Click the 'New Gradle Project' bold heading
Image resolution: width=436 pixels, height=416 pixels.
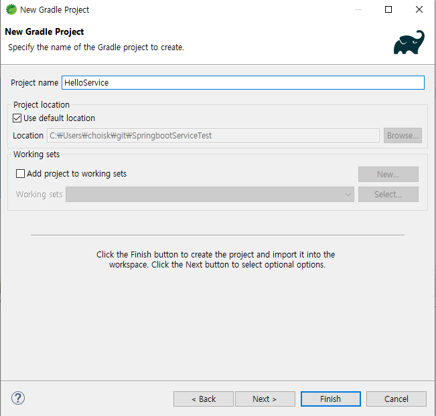[x=44, y=31]
